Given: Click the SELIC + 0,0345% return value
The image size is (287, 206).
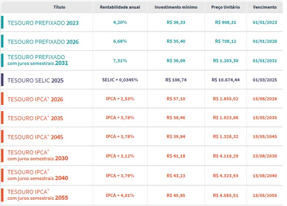Looking at the screenshot, I should (120, 80).
